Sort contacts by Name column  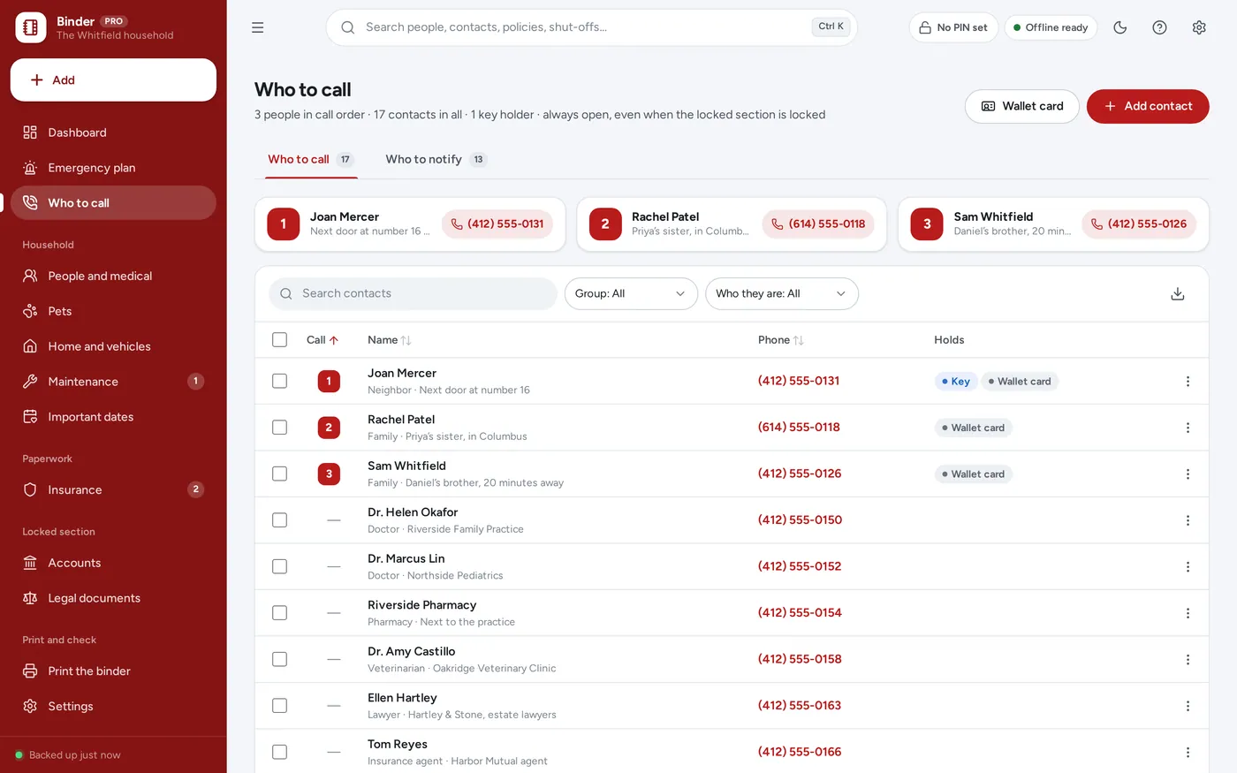390,340
